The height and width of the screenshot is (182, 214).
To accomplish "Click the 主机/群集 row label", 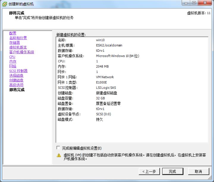I will (66, 45).
